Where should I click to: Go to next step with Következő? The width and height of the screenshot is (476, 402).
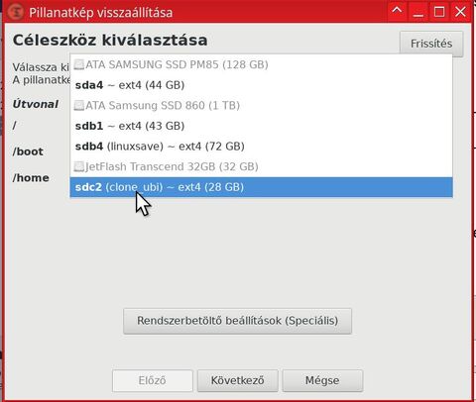(x=237, y=380)
